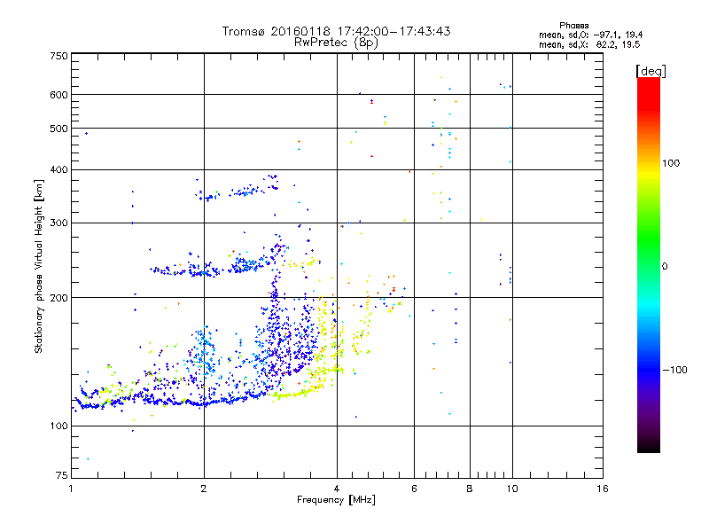
Task: Click the plot title 'Tromsø 20160118 17:42:00-17:43:43'
Action: [x=336, y=31]
